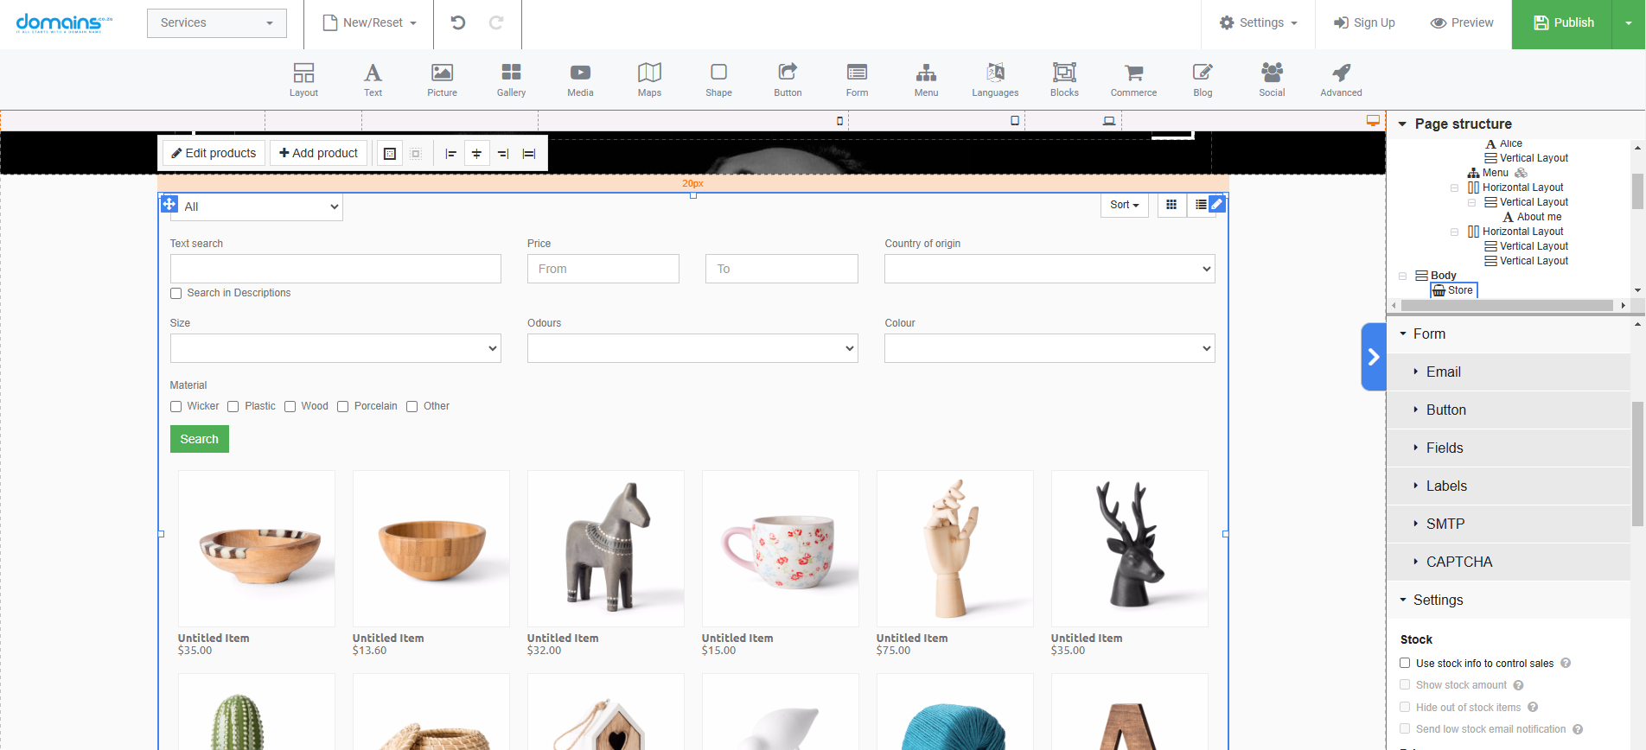Click the Price From input field
Viewport: 1646px width, 750px height.
[x=603, y=269]
